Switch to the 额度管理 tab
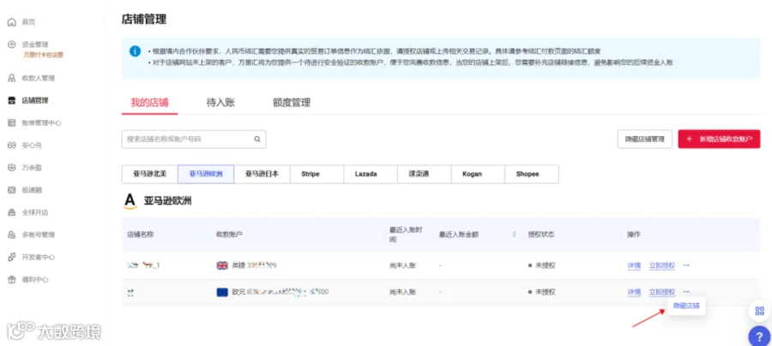This screenshot has height=346, width=772. [x=292, y=103]
